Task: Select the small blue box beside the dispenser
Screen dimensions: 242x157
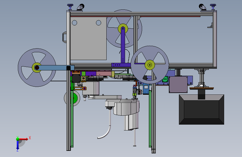Action: tap(146, 89)
